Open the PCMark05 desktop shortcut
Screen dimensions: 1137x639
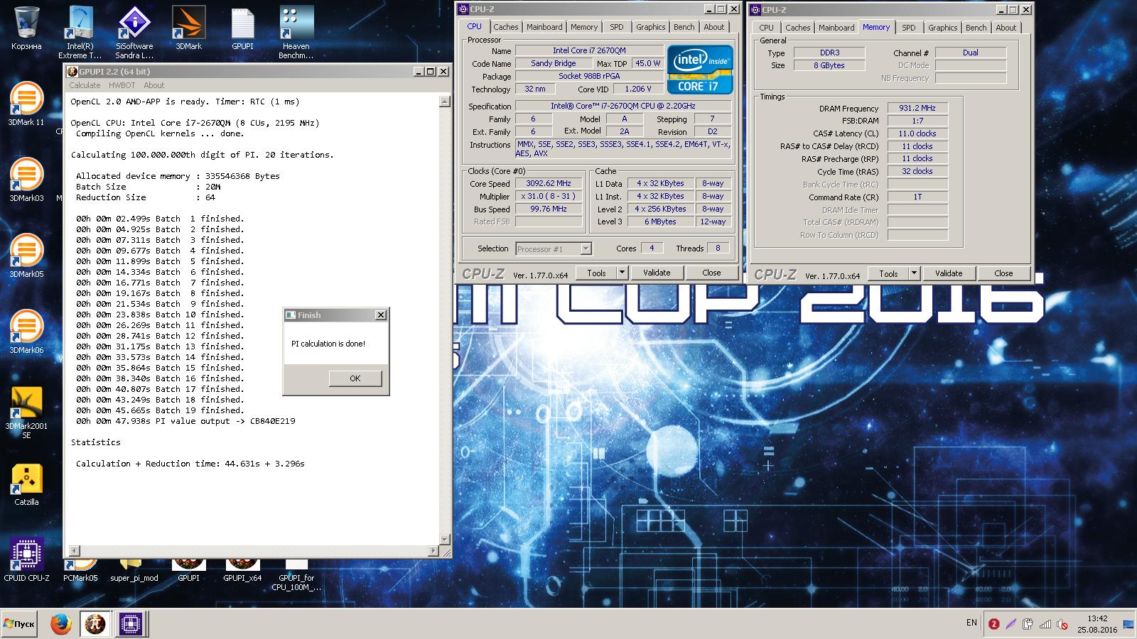coord(80,570)
